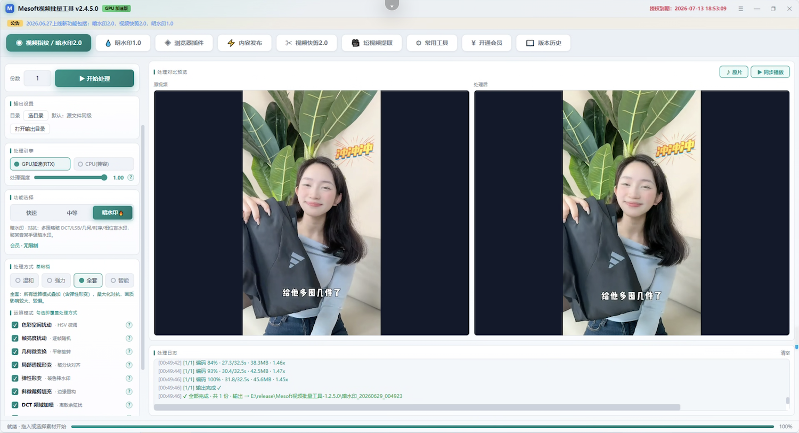
Task: Open help icon for 局部透视形变
Action: (129, 365)
